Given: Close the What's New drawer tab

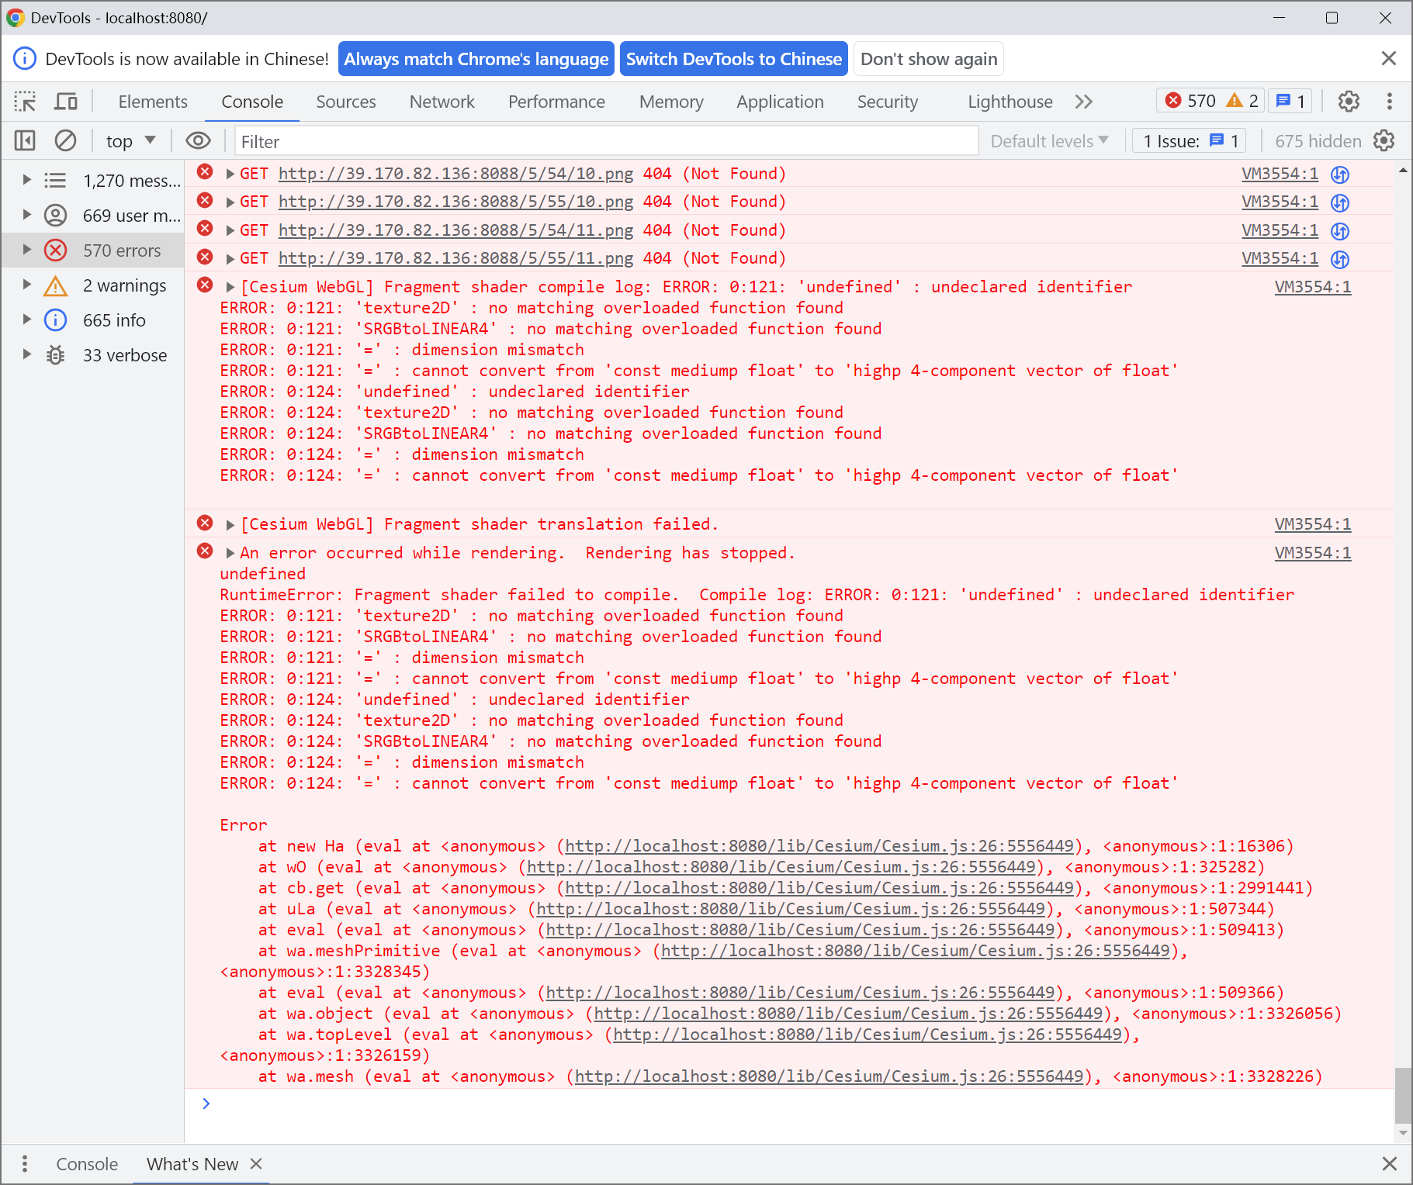Looking at the screenshot, I should (x=256, y=1163).
